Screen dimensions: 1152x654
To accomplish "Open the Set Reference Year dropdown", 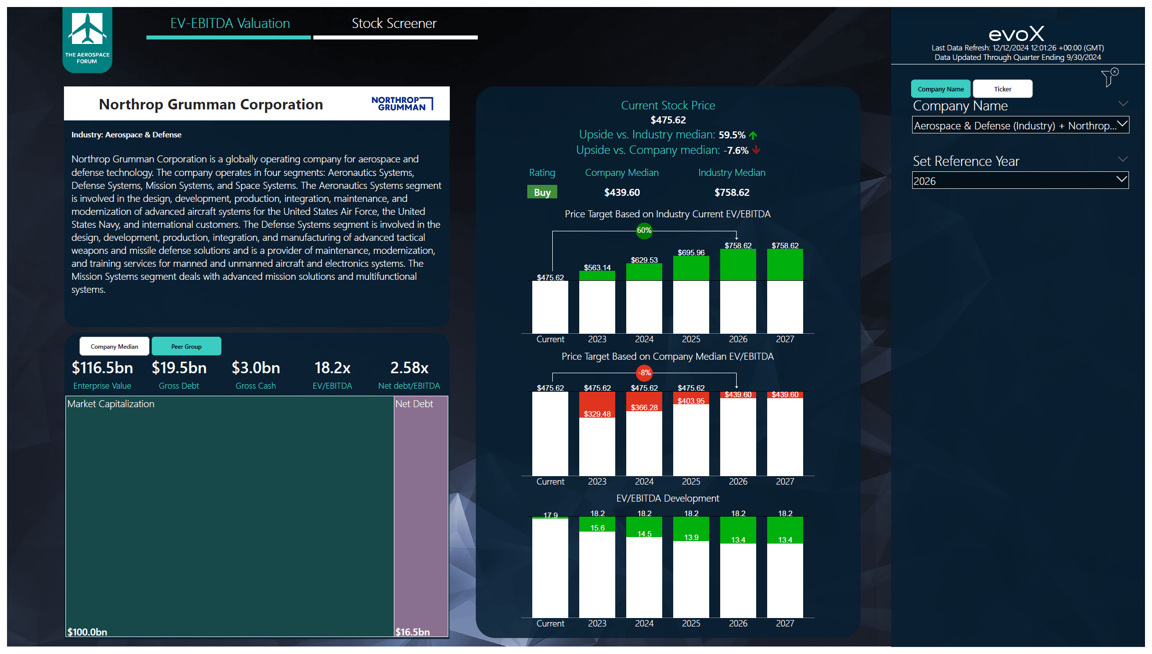I will tap(1020, 180).
